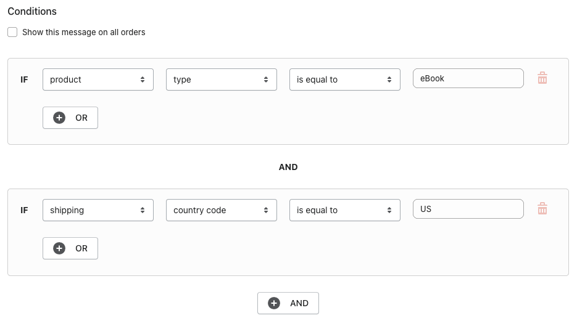Open the 'country code' dropdown
This screenshot has height=321, width=577.
pyautogui.click(x=221, y=210)
